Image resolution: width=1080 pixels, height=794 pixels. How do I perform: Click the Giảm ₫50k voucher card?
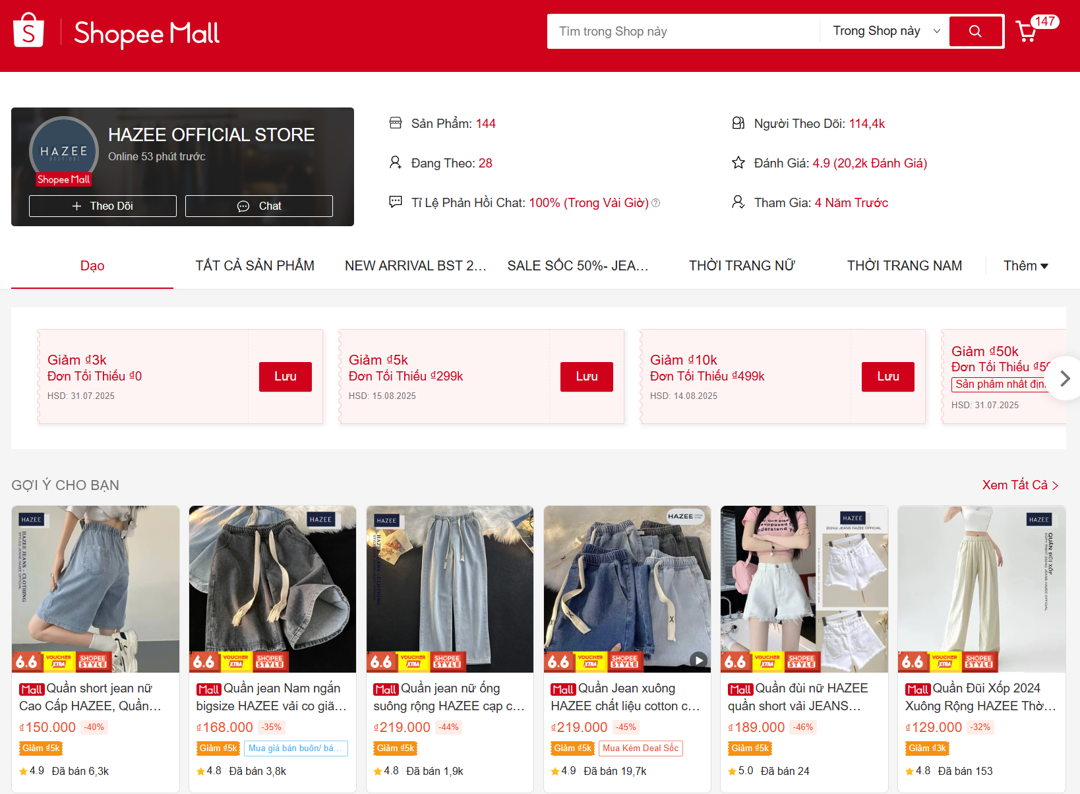[1004, 377]
